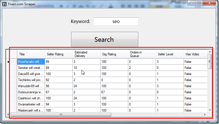Screen dimensions: 219x124
Task: Click seller rating 94 in Divamarketer row
Action: tap(59, 104)
